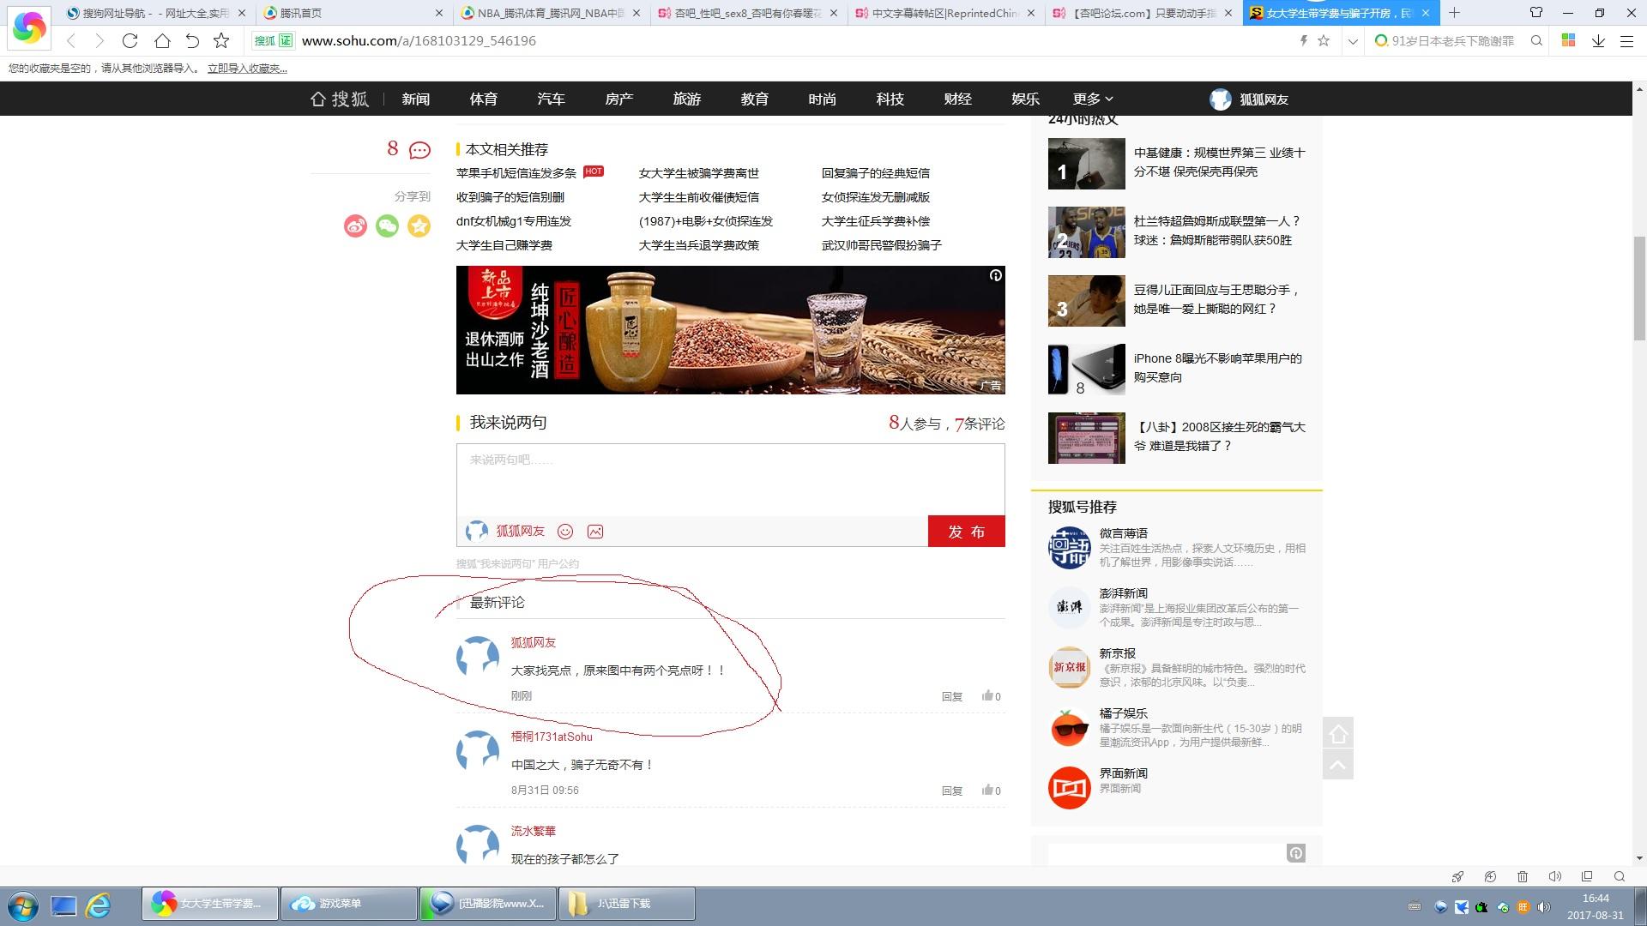The height and width of the screenshot is (926, 1647).
Task: Select 体育 in the Sohu navigation menu
Action: (x=483, y=99)
